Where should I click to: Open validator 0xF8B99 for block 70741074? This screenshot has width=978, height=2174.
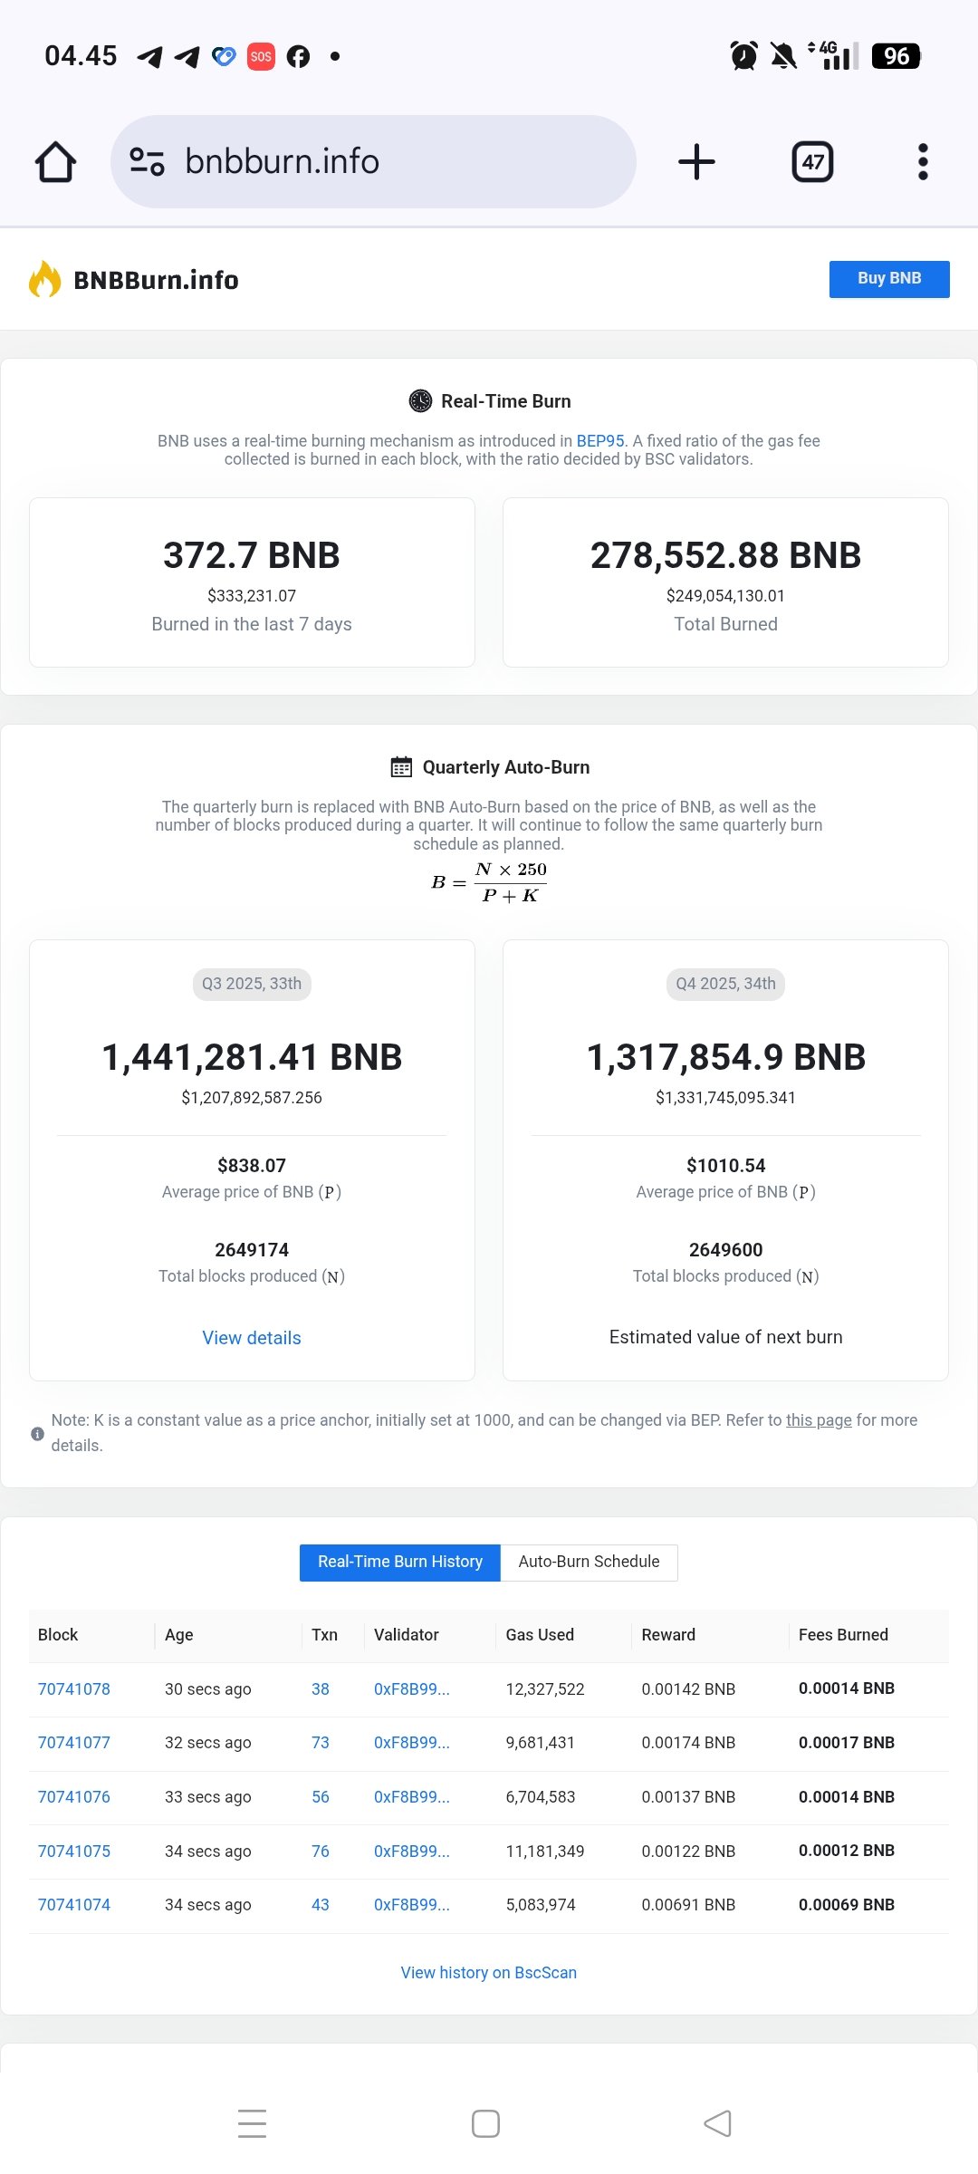click(x=411, y=1905)
